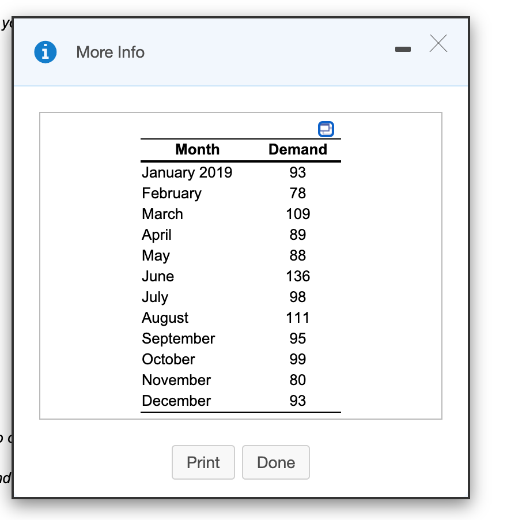The image size is (507, 520).
Task: Click the September month cell
Action: pos(178,338)
